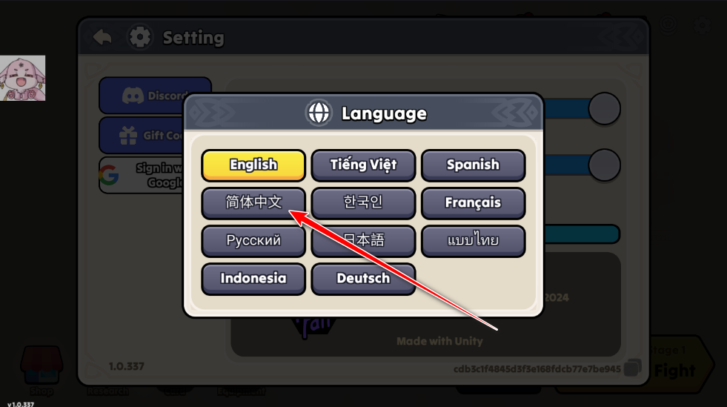Click the gear icon beside Setting title

139,37
